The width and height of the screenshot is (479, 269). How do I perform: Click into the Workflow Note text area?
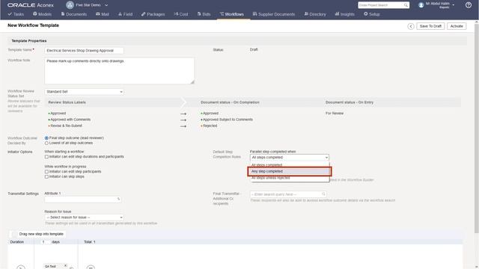click(x=120, y=71)
